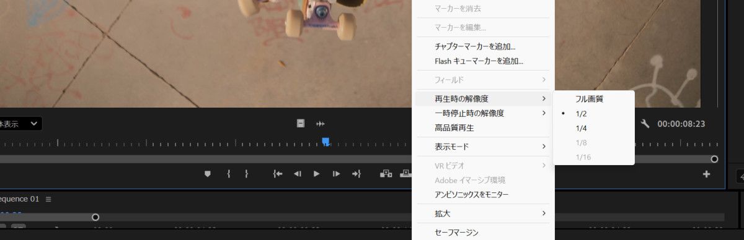Click the Lift button in transport controls
The height and width of the screenshot is (240, 744).
click(x=386, y=174)
